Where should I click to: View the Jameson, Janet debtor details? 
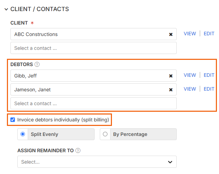coord(190,89)
